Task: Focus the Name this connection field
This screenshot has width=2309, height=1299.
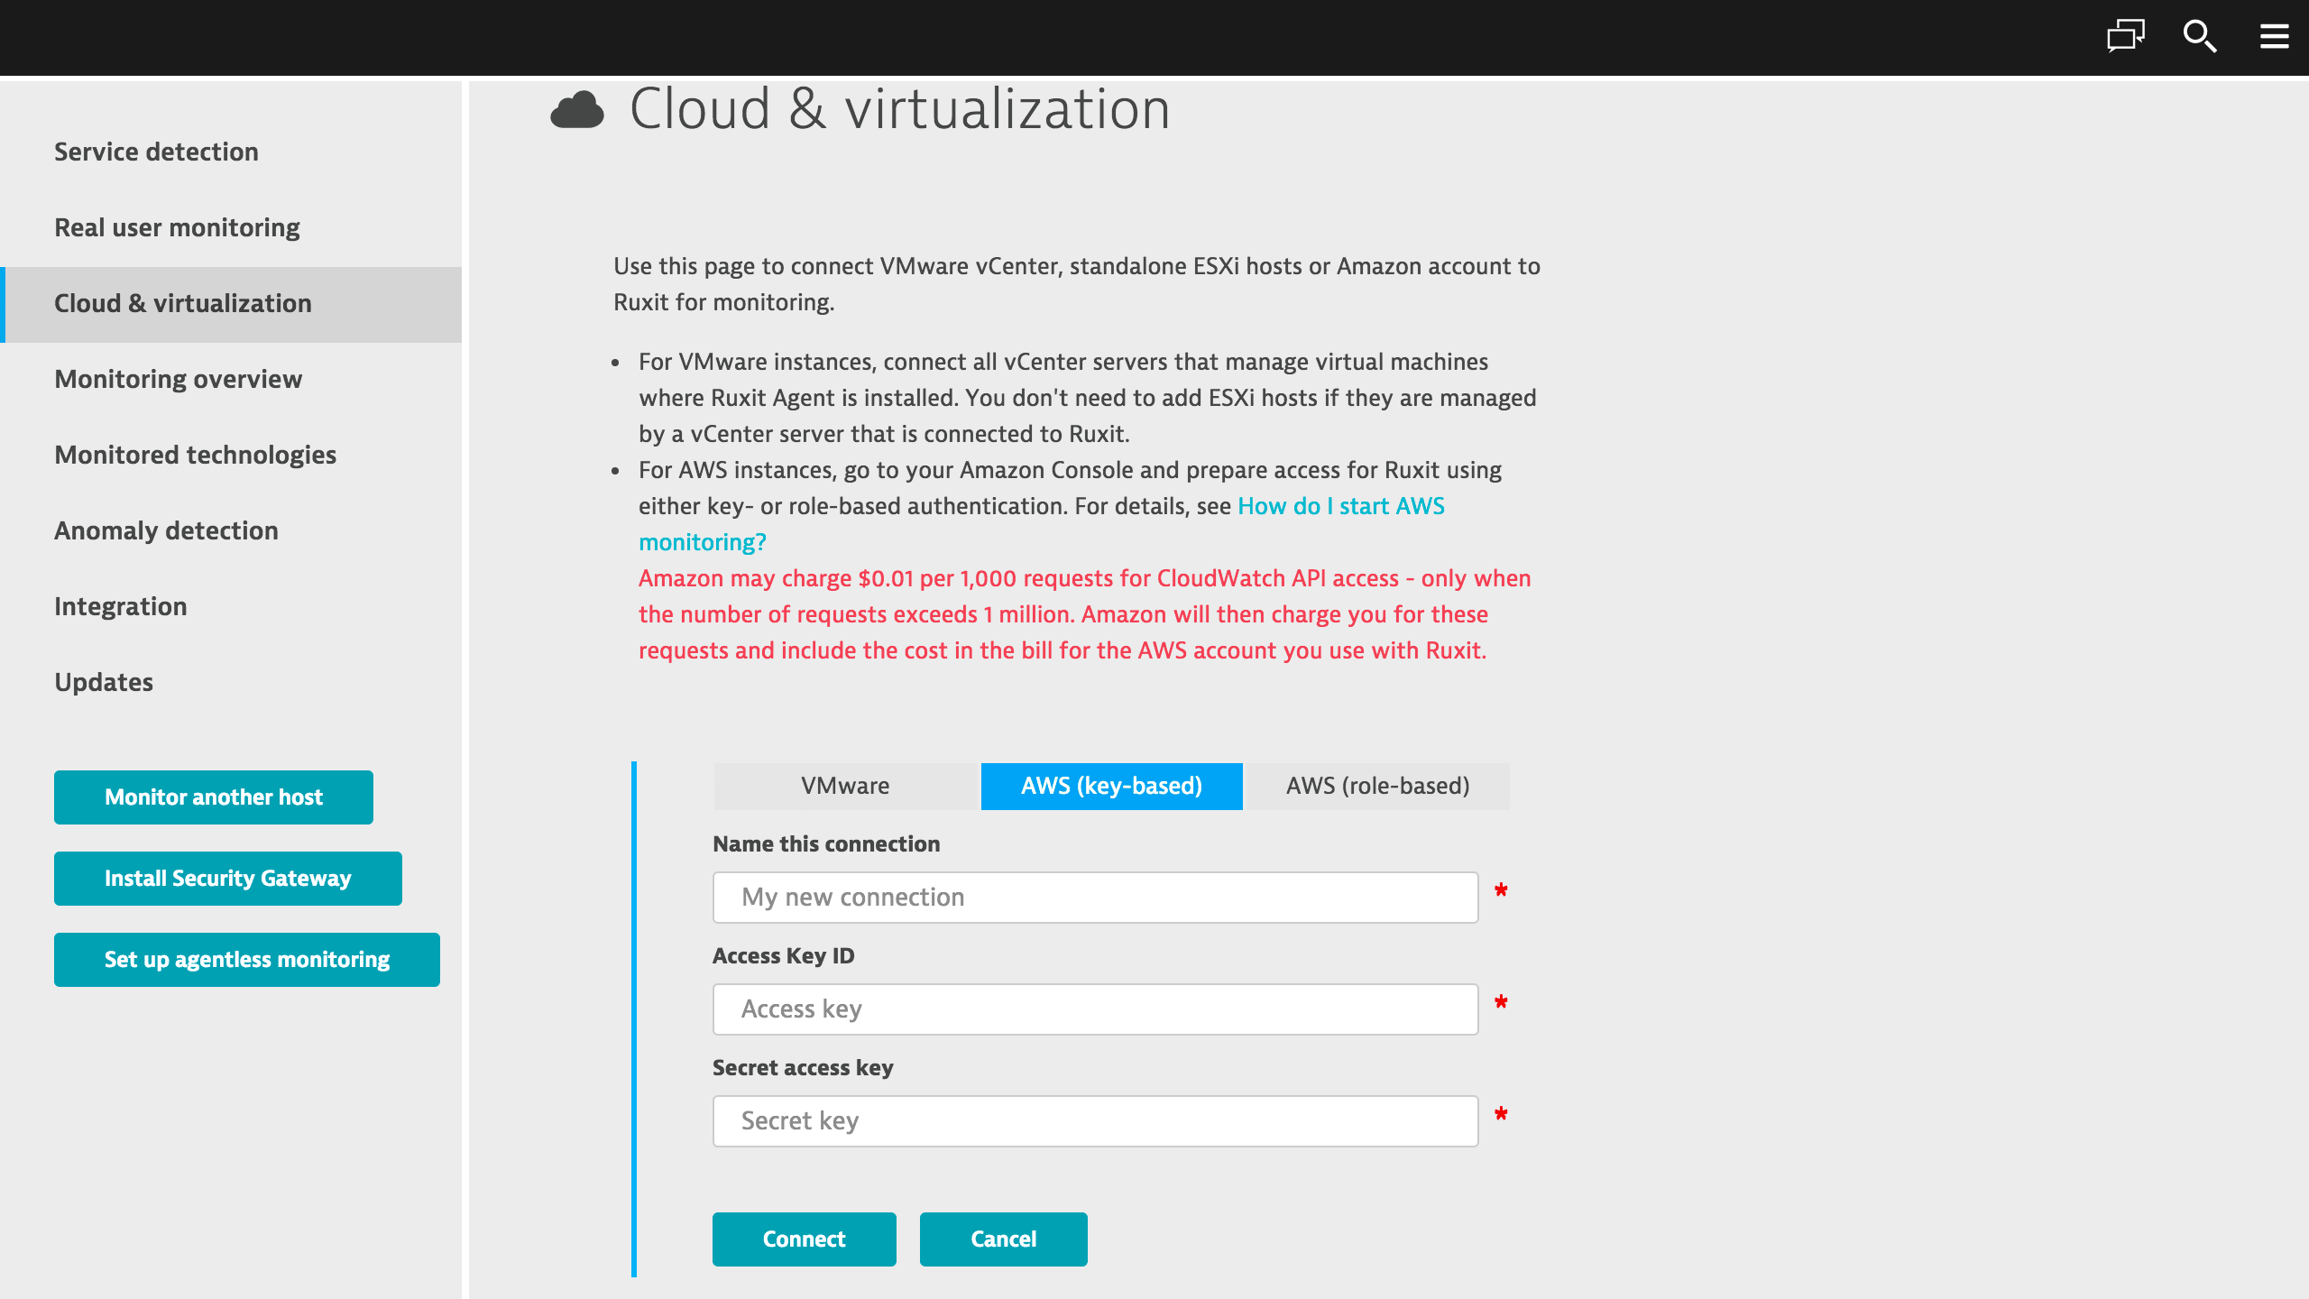Action: pos(1095,898)
